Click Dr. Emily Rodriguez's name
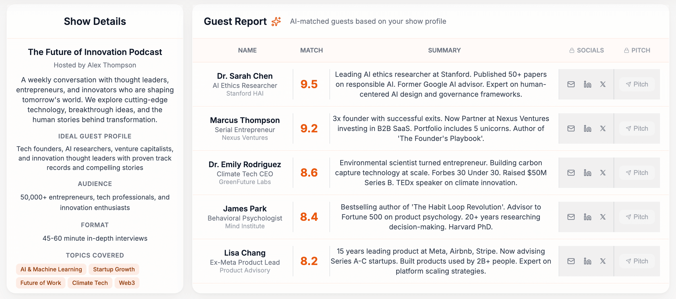676x299 pixels. [x=245, y=164]
